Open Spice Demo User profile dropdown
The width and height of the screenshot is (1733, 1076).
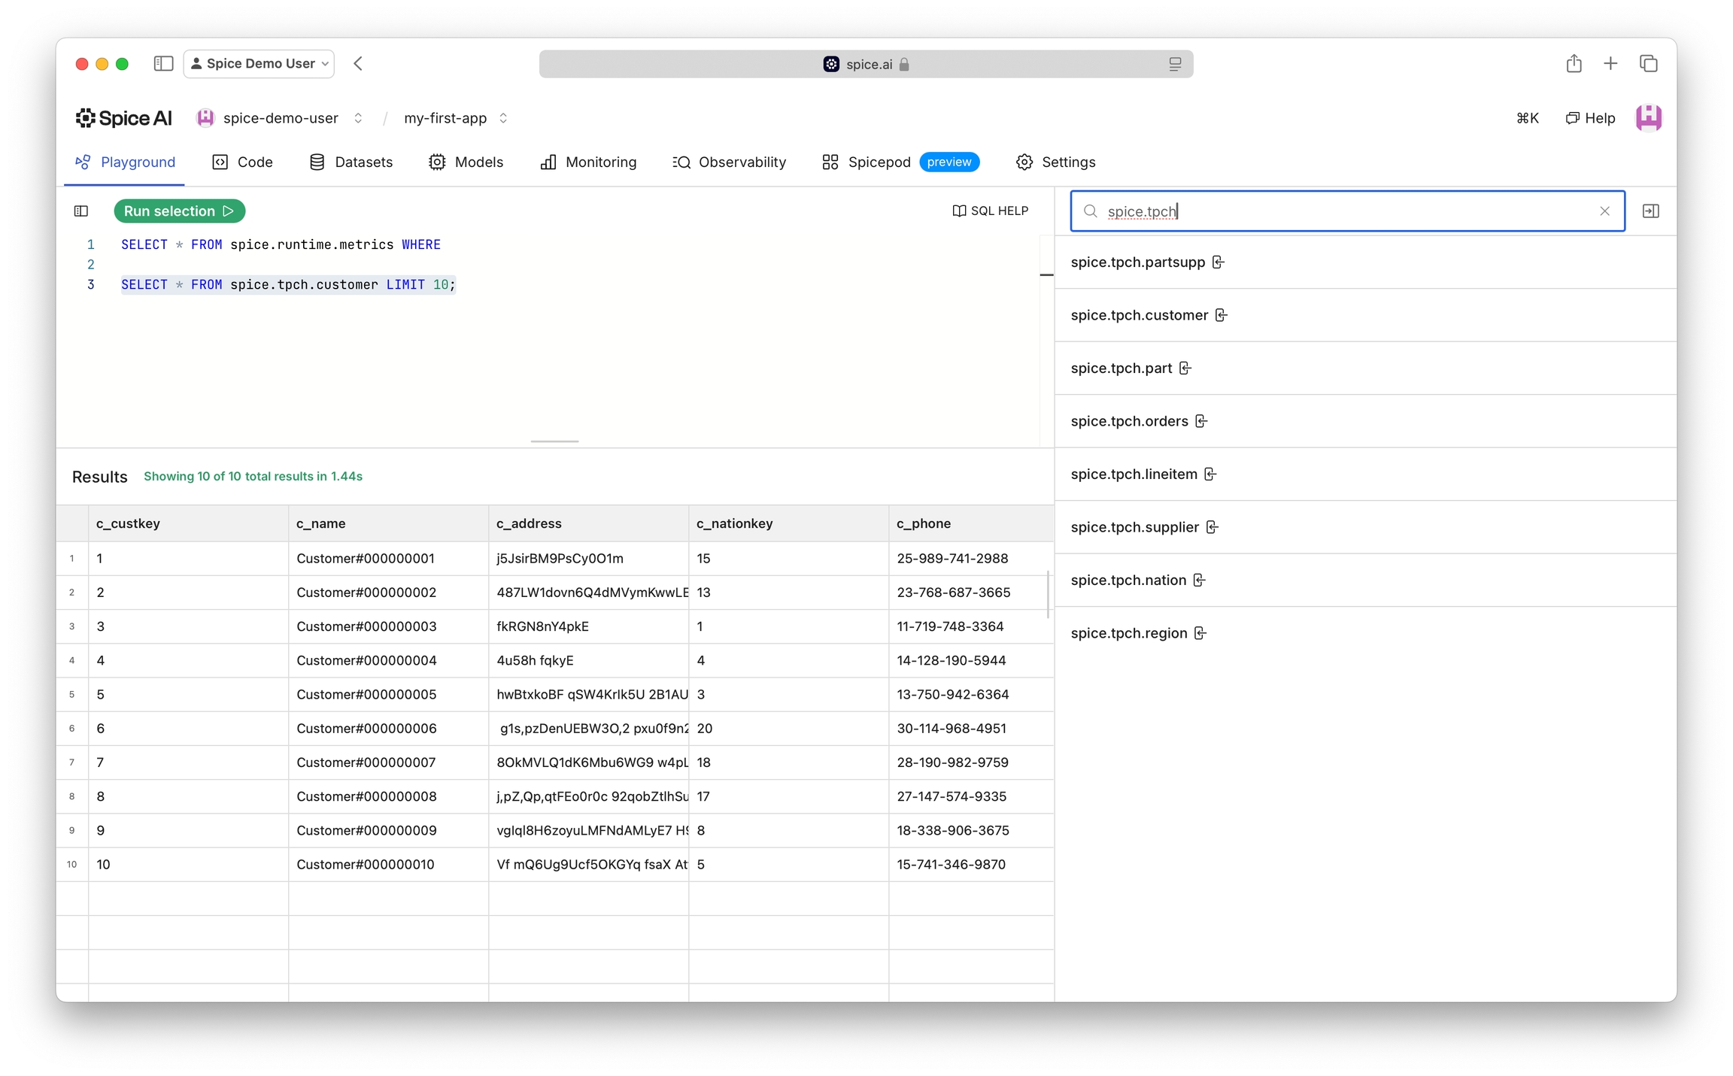(259, 64)
